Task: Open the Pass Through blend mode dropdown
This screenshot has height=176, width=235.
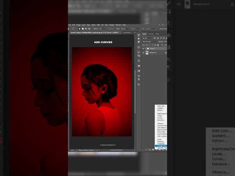Action: click(150, 41)
